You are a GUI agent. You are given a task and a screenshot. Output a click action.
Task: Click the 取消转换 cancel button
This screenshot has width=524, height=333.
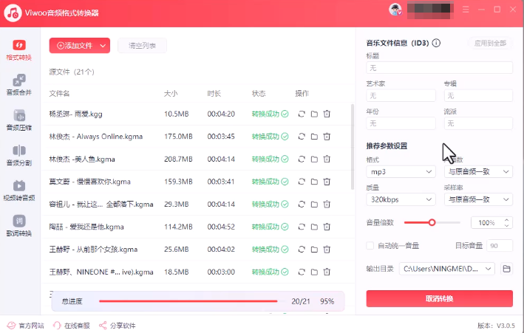coord(440,298)
